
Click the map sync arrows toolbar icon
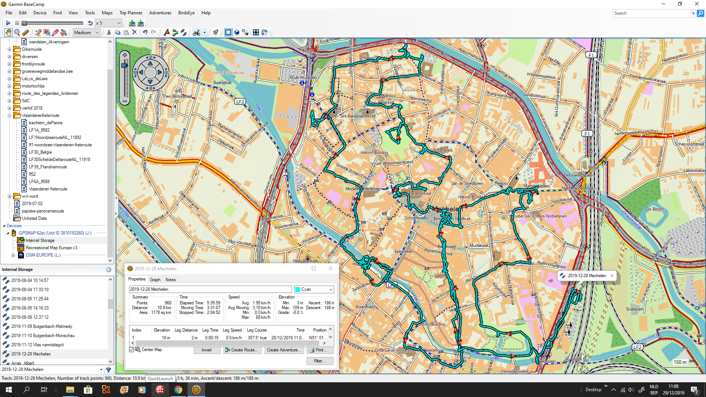point(264,32)
